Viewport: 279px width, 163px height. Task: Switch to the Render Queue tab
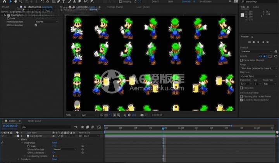click(x=34, y=121)
